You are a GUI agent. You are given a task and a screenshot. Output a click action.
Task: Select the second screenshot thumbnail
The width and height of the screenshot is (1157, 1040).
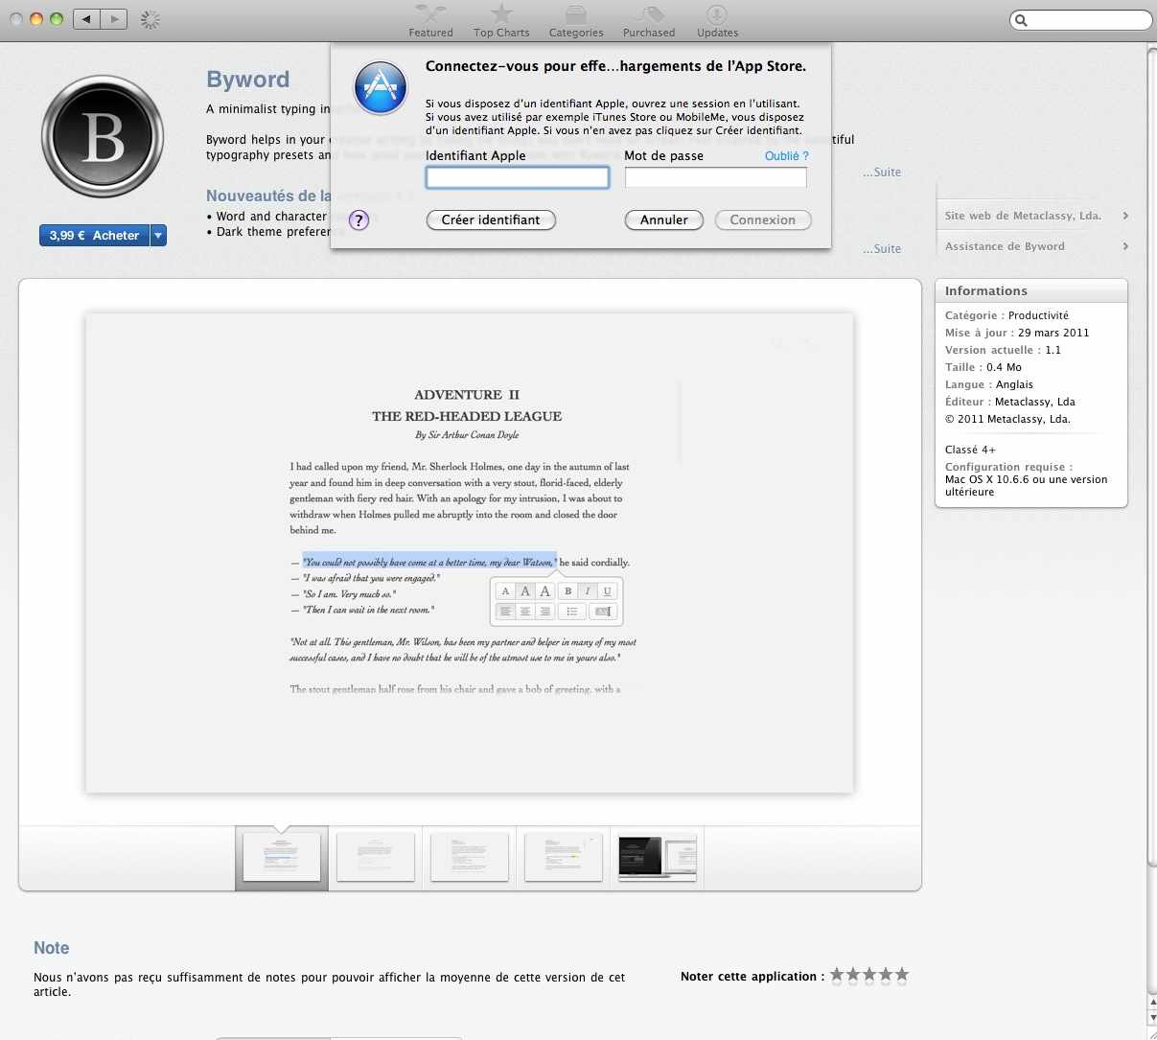coord(376,857)
